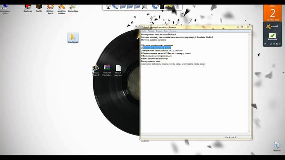Click line mentioning Camtasia Studio 8

tap(177, 37)
